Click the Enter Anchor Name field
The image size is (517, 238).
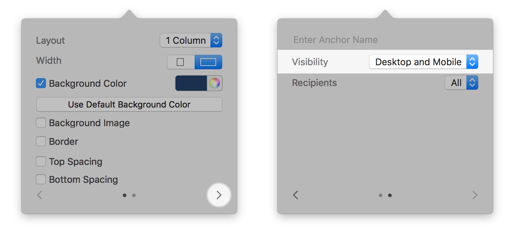click(x=385, y=39)
